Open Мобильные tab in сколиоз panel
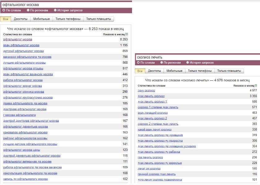This screenshot has height=185, width=260. [x=174, y=71]
